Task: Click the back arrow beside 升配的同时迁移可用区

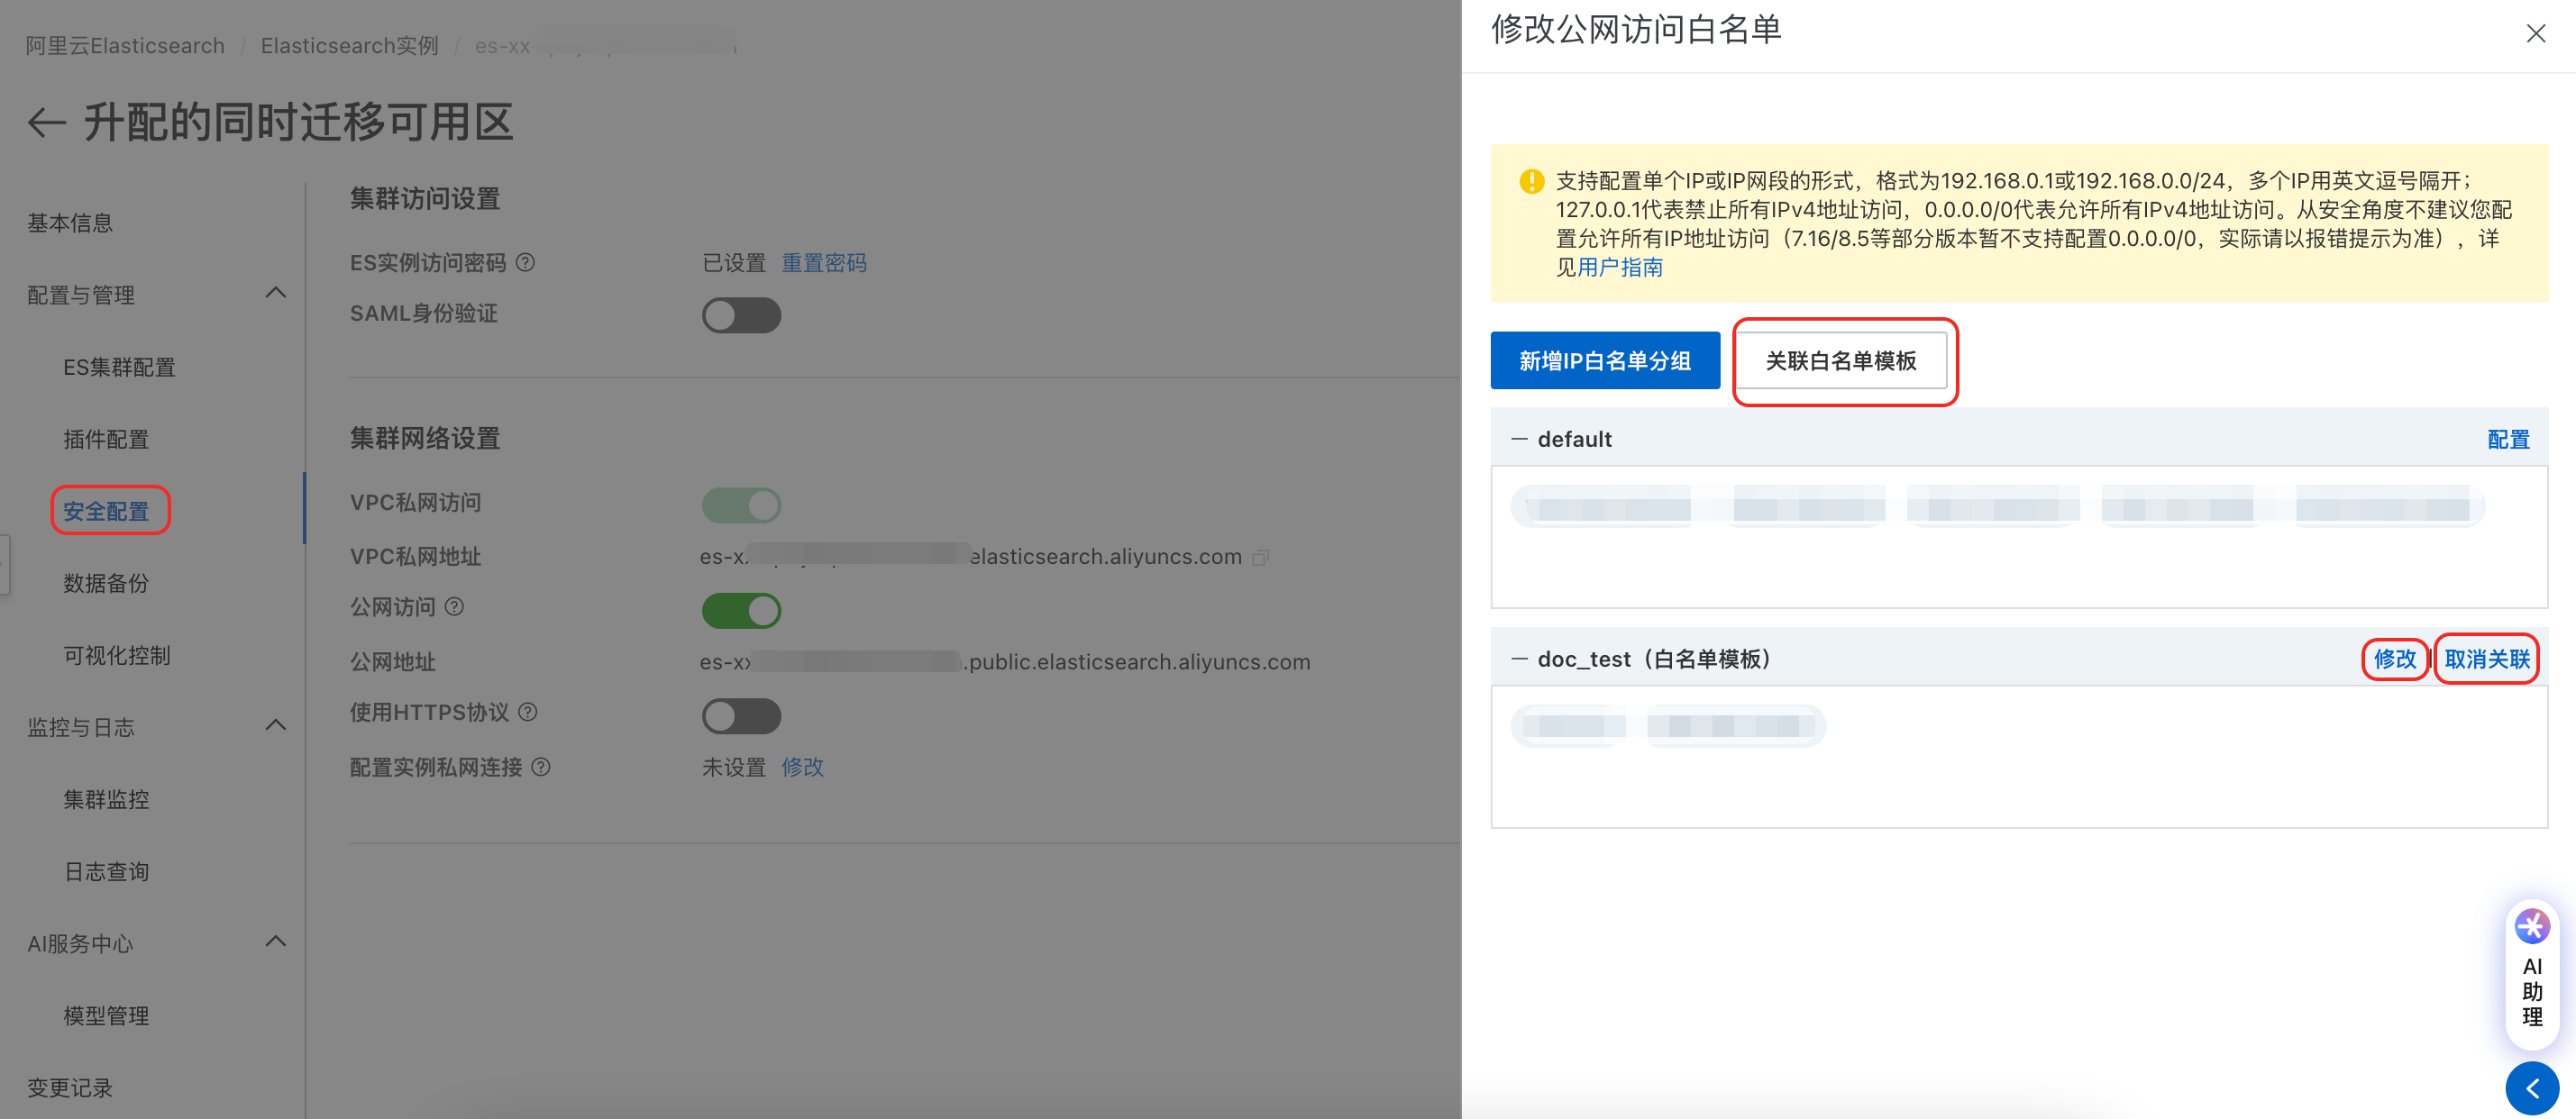Action: (46, 123)
